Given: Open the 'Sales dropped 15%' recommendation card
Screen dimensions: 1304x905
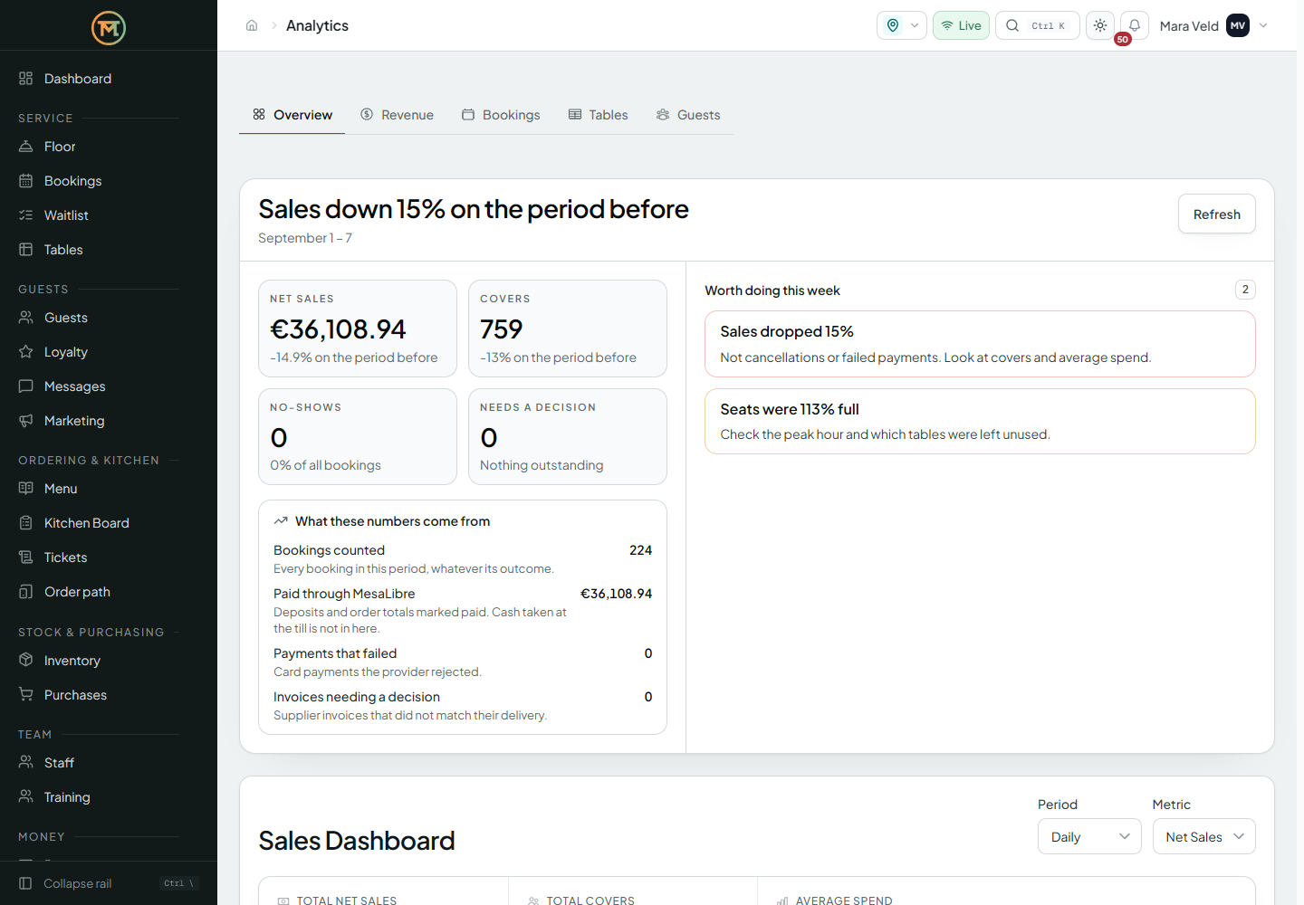Looking at the screenshot, I should point(980,344).
